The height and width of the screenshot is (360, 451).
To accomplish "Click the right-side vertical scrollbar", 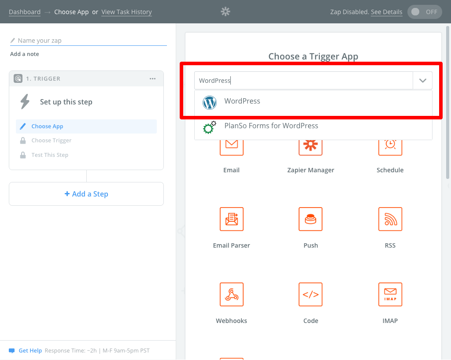I will 447,102.
